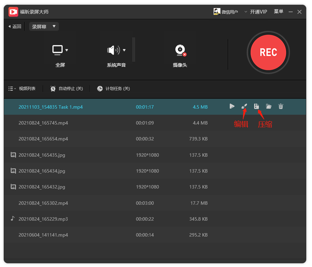Click the volume level meter bar
312x267 pixels.
134,49
